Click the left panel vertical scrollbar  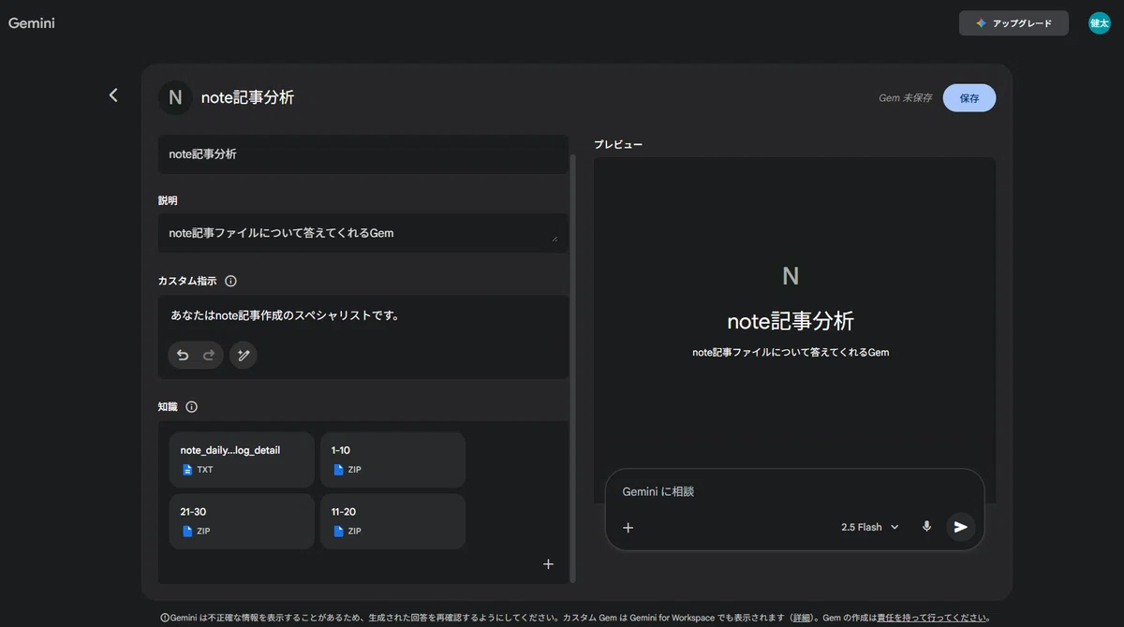(x=573, y=368)
